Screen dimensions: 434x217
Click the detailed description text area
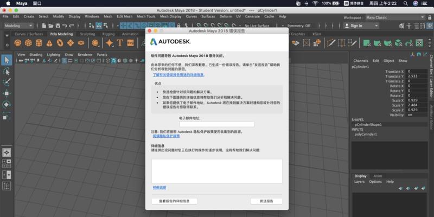216,171
